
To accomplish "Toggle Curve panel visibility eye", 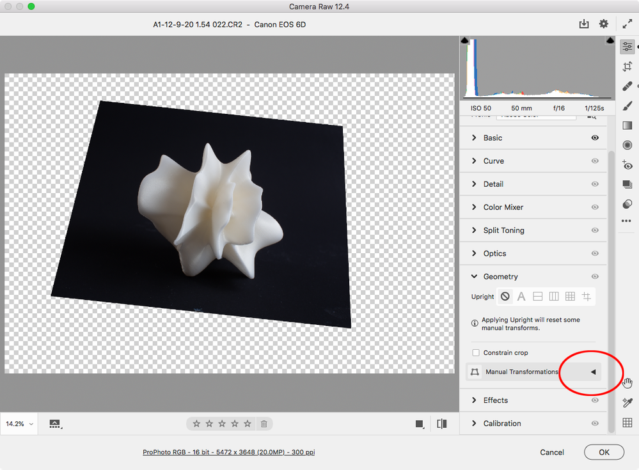I will (595, 161).
